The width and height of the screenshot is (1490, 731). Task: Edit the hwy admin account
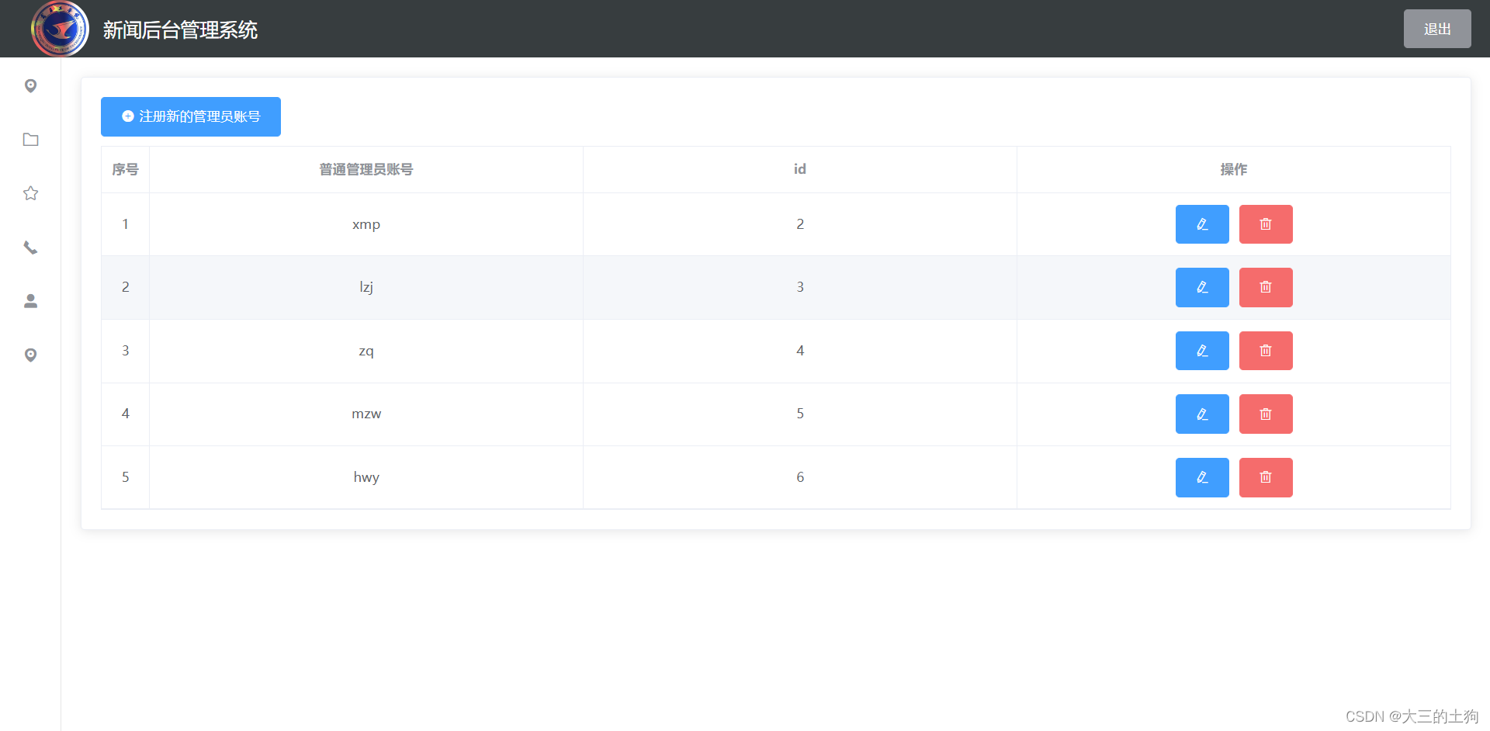coord(1201,477)
